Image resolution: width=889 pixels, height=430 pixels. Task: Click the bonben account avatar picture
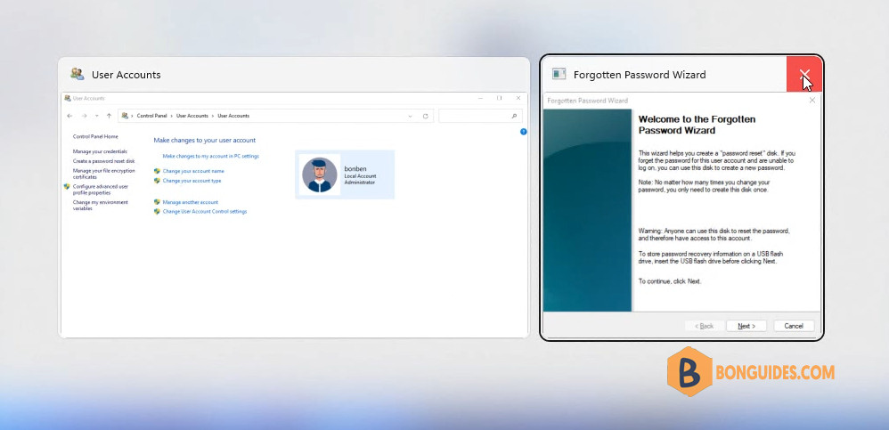320,174
